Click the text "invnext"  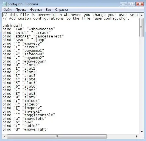tap(32, 111)
